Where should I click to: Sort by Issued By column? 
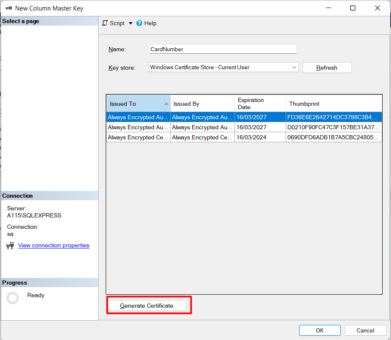coord(202,104)
